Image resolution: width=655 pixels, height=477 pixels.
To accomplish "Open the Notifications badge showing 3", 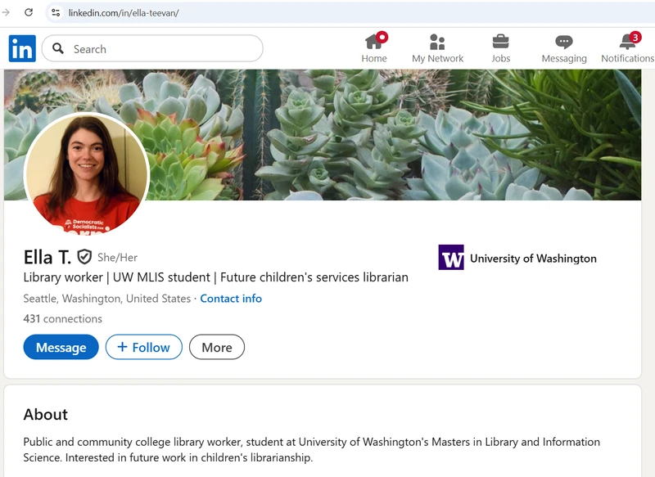I will 635,35.
